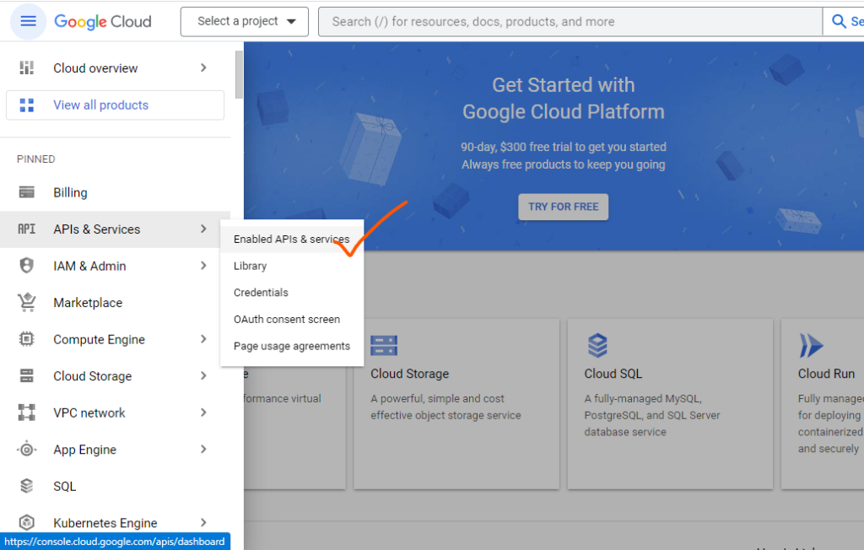864x550 pixels.
Task: Click the TRY FOR FREE button
Action: [x=563, y=207]
